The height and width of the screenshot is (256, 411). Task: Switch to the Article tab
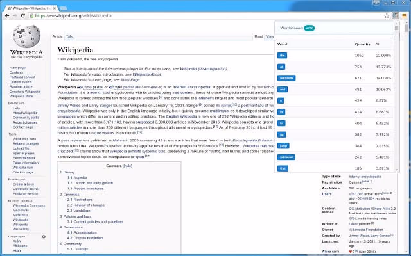(57, 36)
